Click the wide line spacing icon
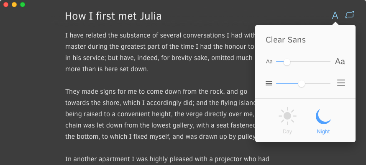Image resolution: width=366 pixels, height=165 pixels. 341,83
